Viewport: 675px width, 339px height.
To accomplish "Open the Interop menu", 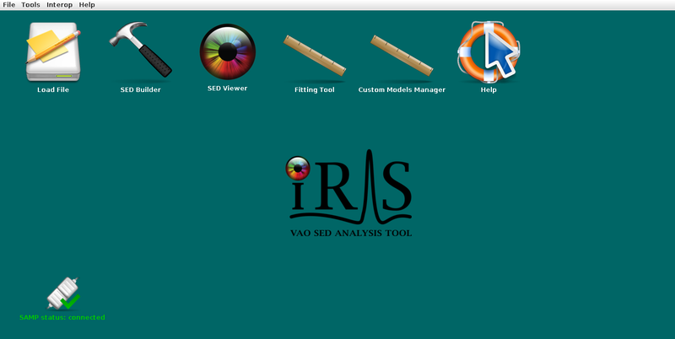I will 59,5.
